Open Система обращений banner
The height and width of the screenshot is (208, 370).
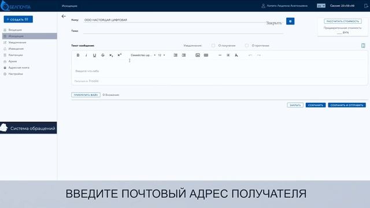(28, 128)
